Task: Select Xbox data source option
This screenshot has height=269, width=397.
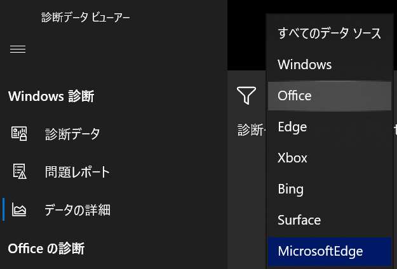Action: (x=330, y=158)
